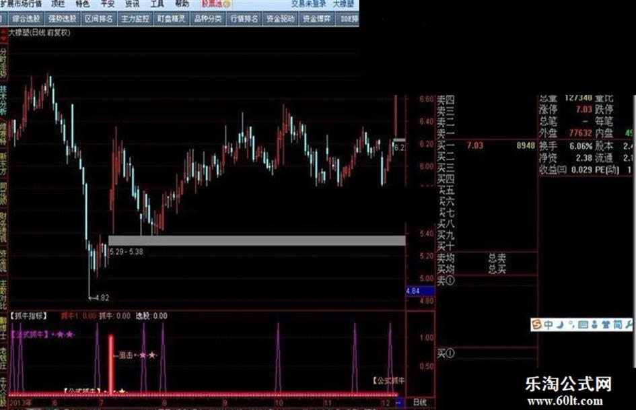Open the 资讯 menu

[132, 4]
